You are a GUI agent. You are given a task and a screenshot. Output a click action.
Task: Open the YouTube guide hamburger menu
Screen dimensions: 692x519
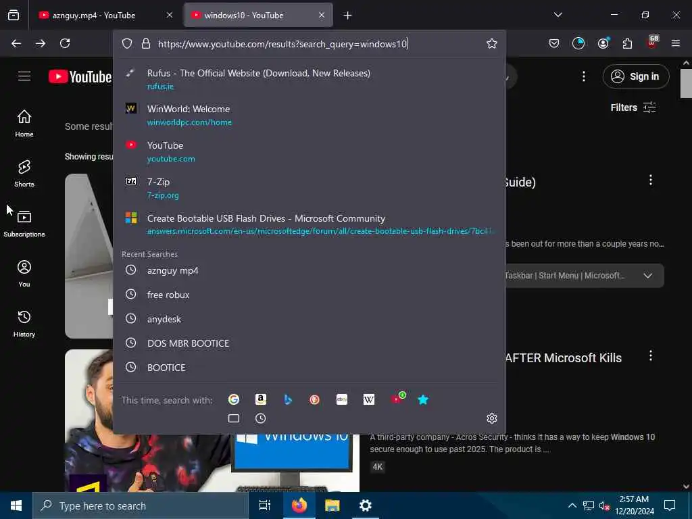24,76
